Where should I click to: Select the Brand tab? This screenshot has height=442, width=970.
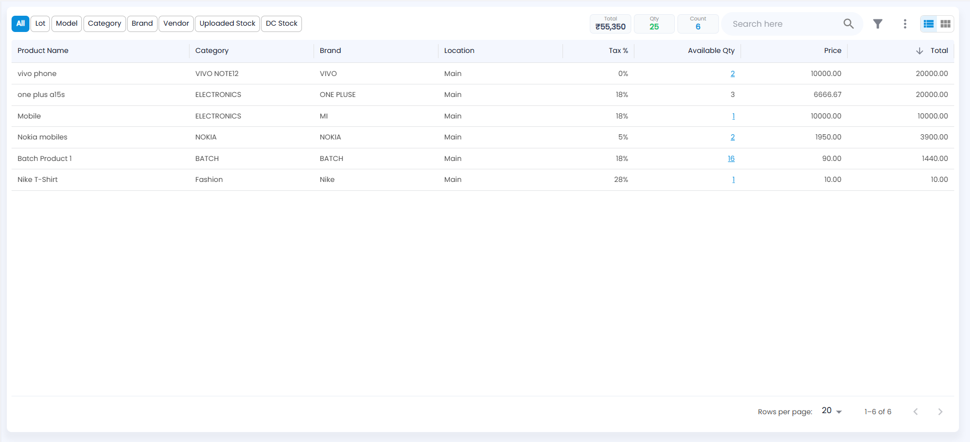142,24
